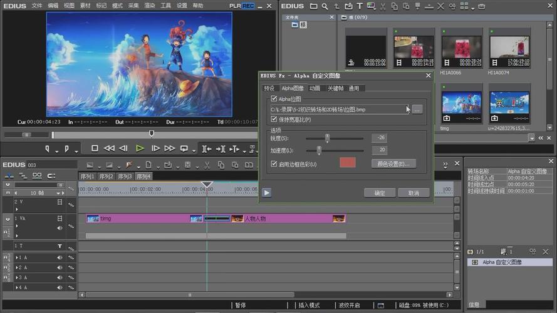Click the Cut scissors icon in bin toolbar
The height and width of the screenshot is (313, 557).
tap(383, 6)
